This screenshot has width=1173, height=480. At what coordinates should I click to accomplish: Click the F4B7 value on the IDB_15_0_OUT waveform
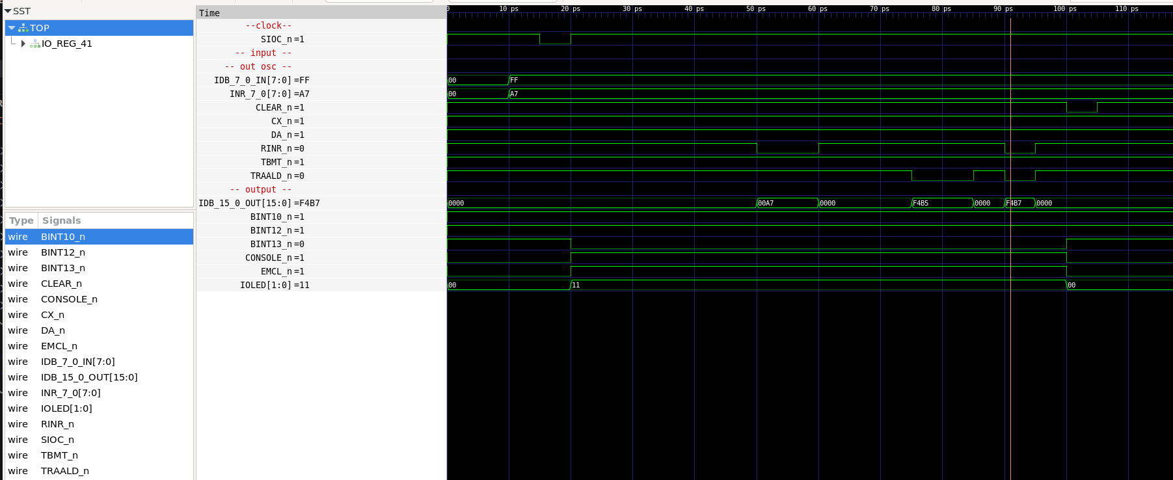(x=1014, y=203)
